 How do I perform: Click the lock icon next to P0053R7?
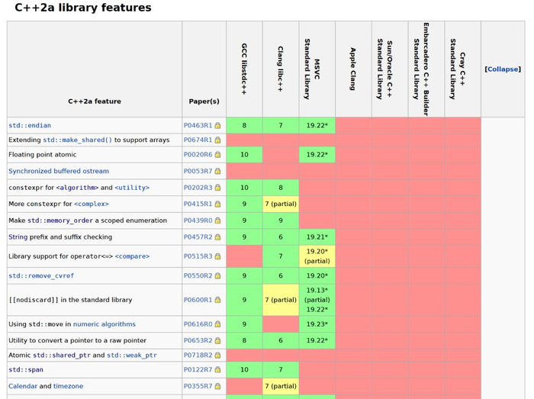(x=217, y=172)
